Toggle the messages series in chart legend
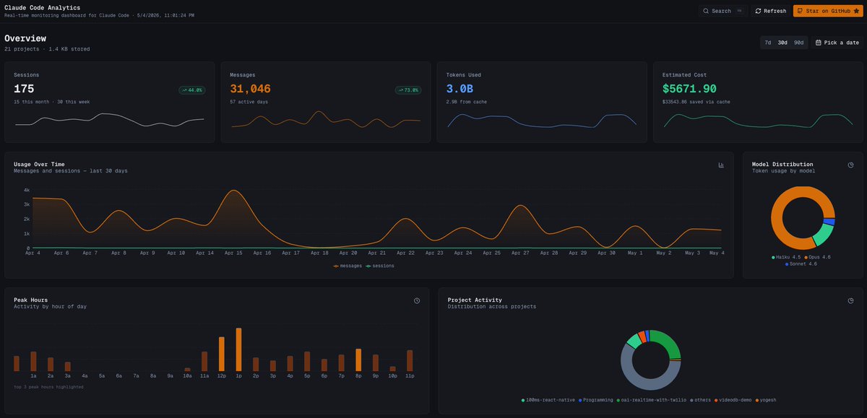Screen dimensions: 867x418 [347, 266]
